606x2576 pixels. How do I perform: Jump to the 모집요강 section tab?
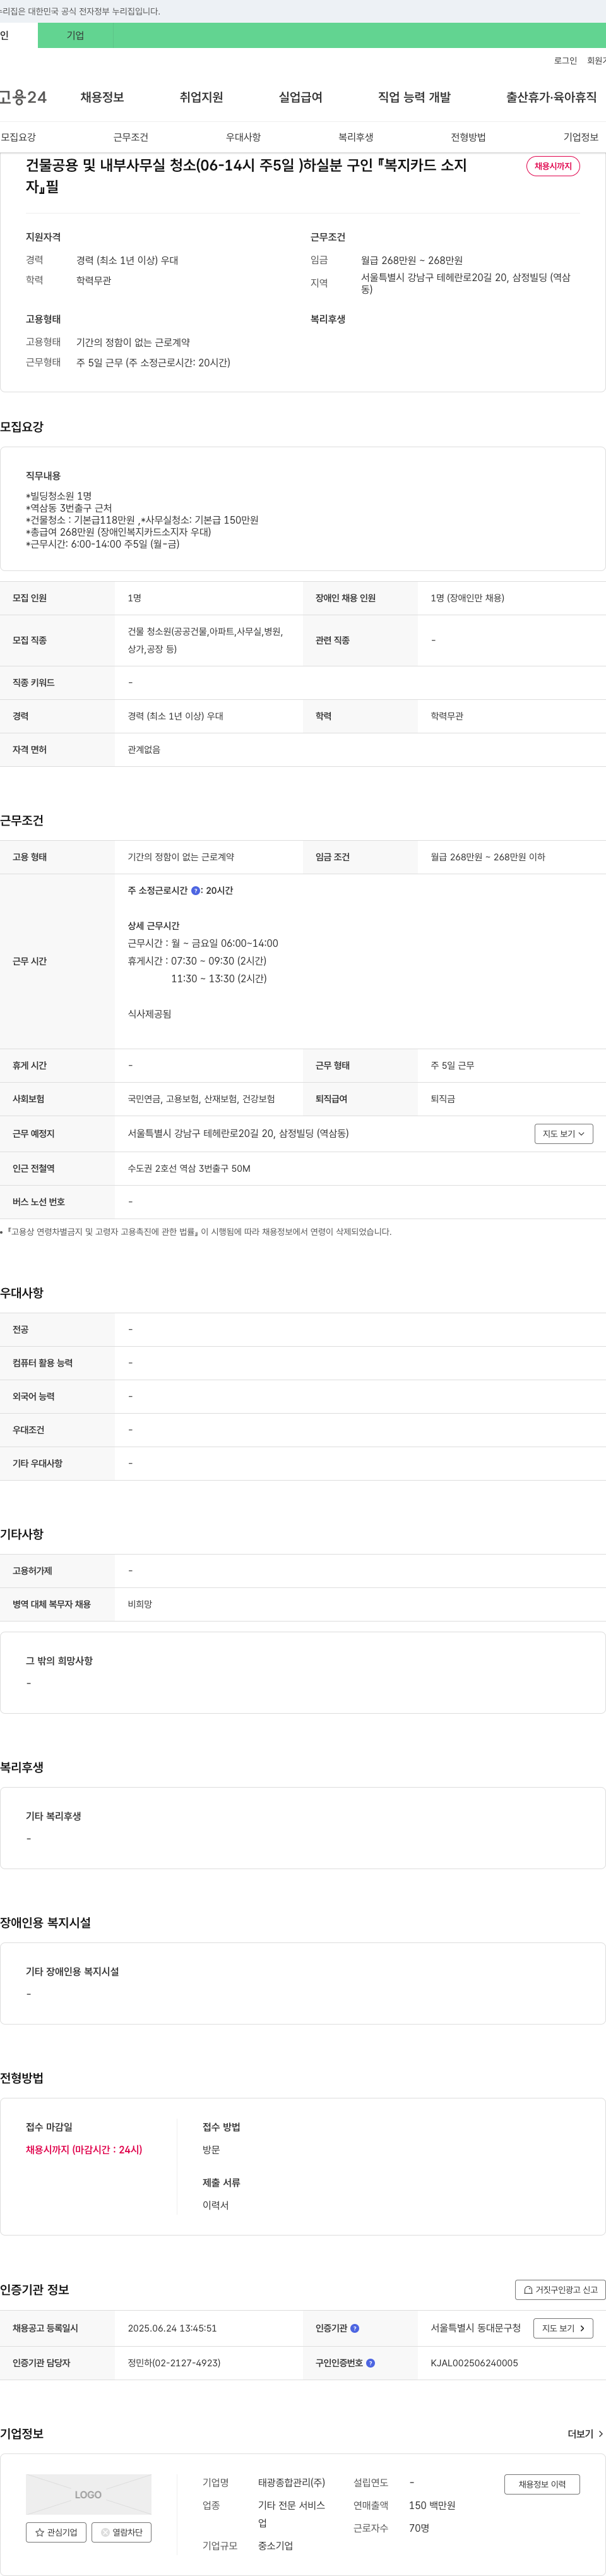(x=18, y=137)
